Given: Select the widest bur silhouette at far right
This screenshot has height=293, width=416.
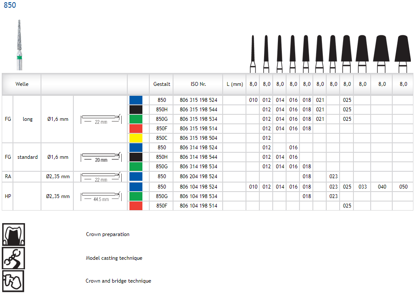Looking at the screenshot, I should (402, 53).
